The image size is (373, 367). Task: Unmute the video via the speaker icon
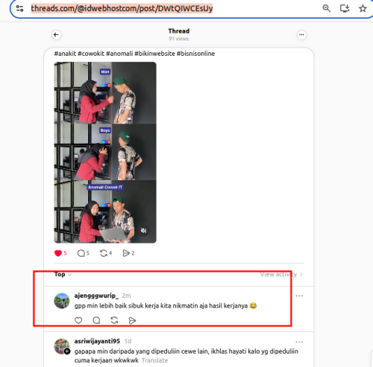pyautogui.click(x=143, y=231)
